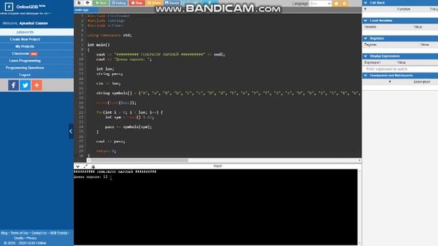Click the 'pass += symbols[sym];' code line
The width and height of the screenshot is (438, 246).
129,127
